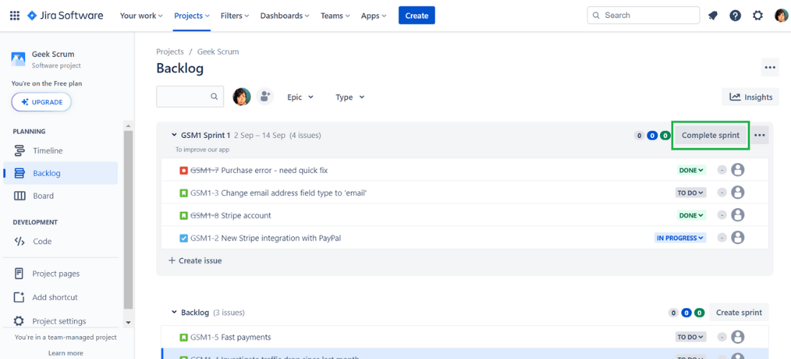The width and height of the screenshot is (791, 359).
Task: Open the sprint more actions ellipsis
Action: (760, 135)
